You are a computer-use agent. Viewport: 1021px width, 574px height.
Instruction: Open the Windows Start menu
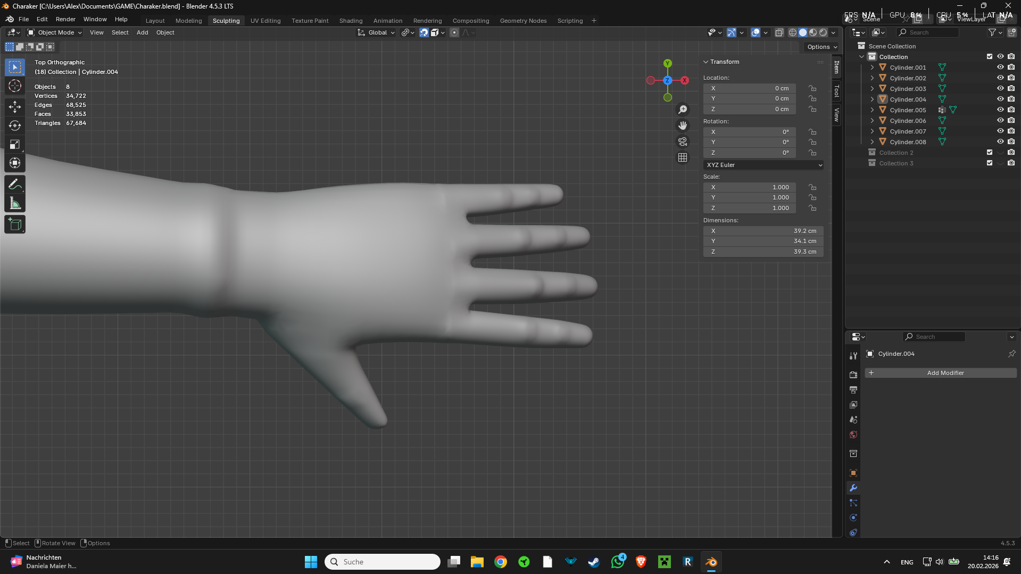[311, 562]
